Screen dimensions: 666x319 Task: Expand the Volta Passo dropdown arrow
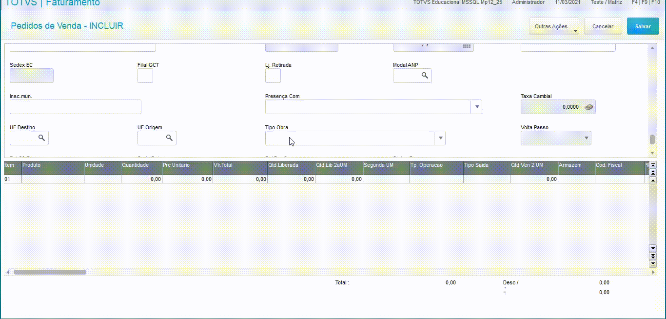[x=586, y=138]
